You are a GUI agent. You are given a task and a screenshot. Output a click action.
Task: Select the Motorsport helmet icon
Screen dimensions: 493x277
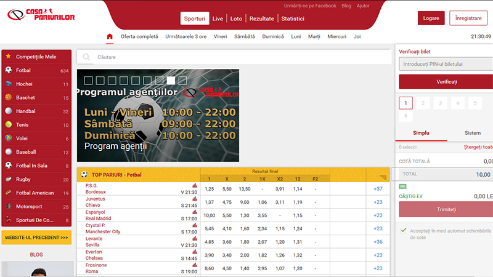click(9, 206)
